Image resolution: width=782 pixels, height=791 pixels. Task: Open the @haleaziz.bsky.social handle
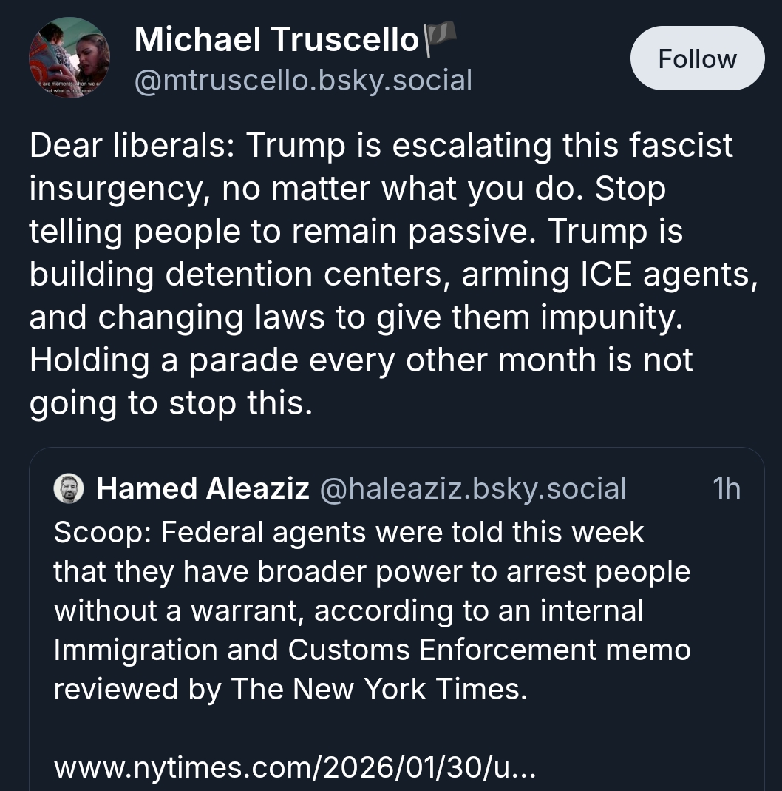tap(472, 488)
